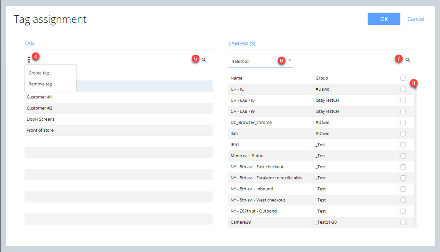
Task: Click the Group column header
Action: tap(322, 78)
